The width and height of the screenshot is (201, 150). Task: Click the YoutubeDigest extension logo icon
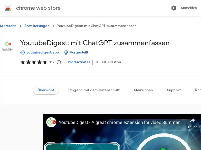pos(8,46)
